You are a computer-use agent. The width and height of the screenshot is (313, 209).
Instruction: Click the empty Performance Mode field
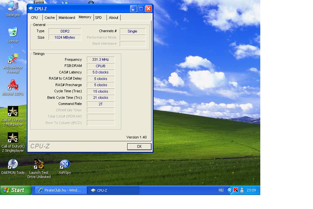click(x=132, y=37)
